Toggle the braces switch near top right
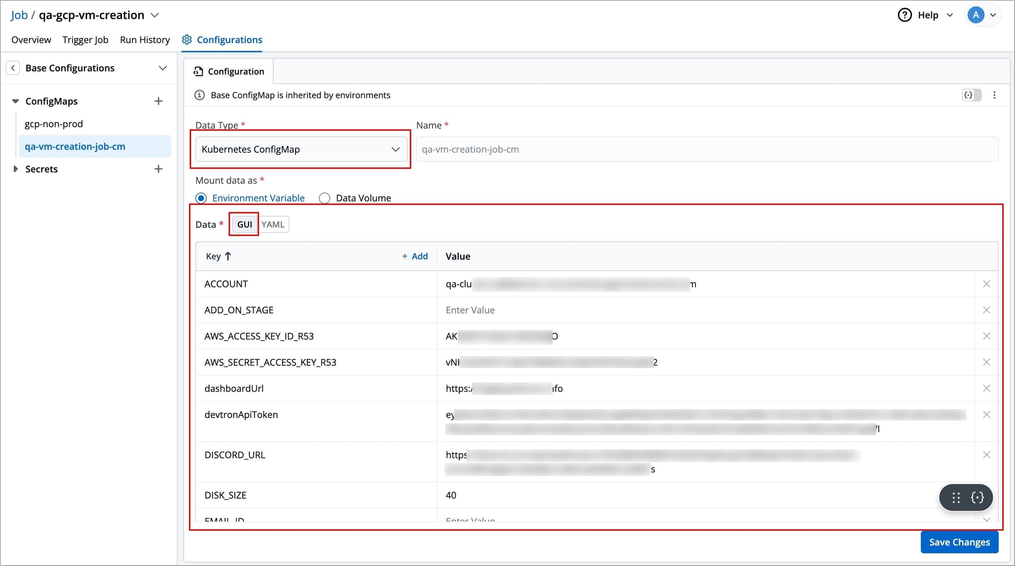The image size is (1015, 566). point(971,95)
